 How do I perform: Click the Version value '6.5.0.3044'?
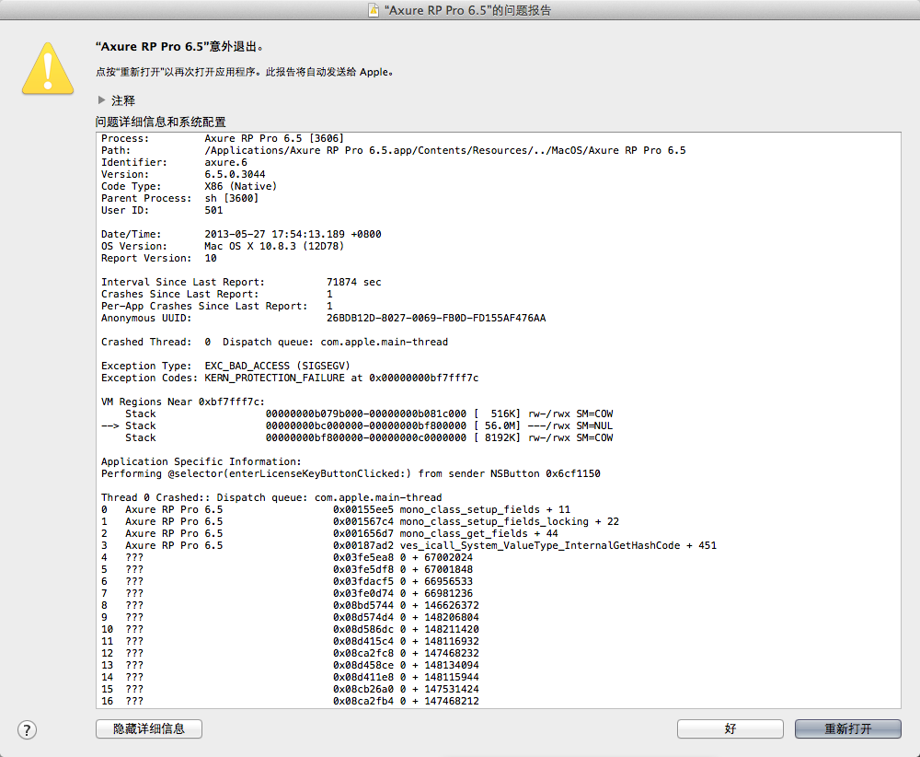(x=235, y=174)
